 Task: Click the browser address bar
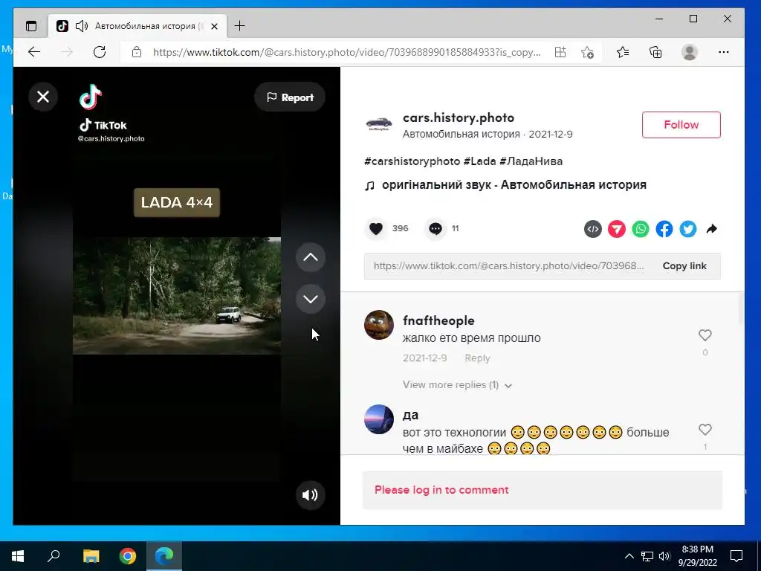[x=346, y=52]
